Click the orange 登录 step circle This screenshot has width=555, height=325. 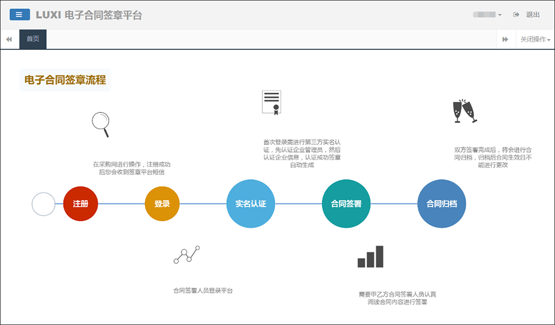tap(162, 204)
